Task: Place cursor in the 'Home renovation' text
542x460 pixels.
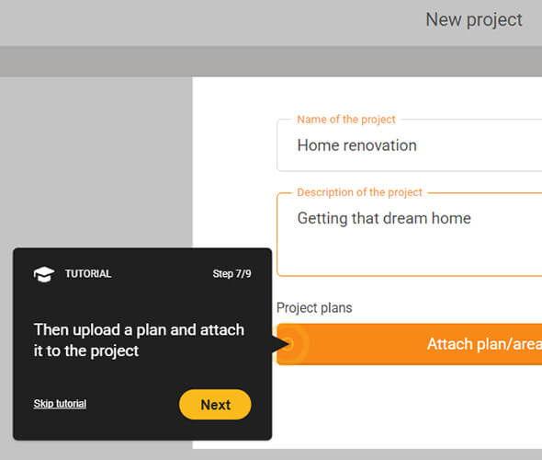Action: click(356, 145)
